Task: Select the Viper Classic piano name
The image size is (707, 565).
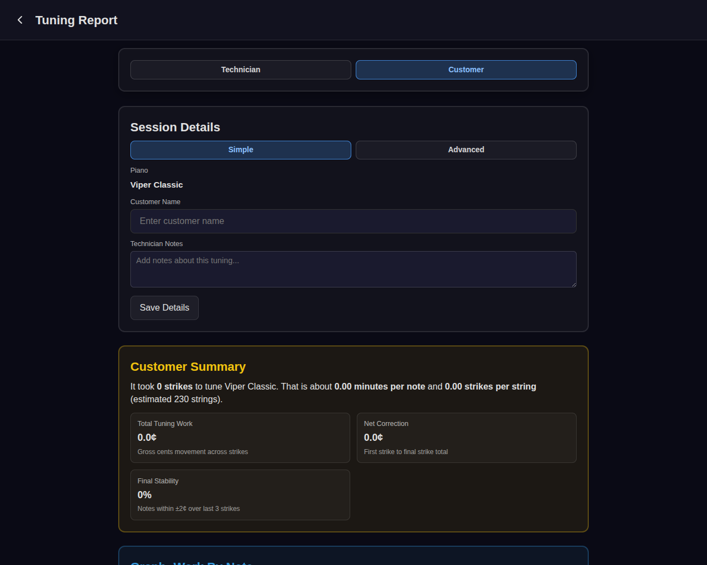Action: 156,185
